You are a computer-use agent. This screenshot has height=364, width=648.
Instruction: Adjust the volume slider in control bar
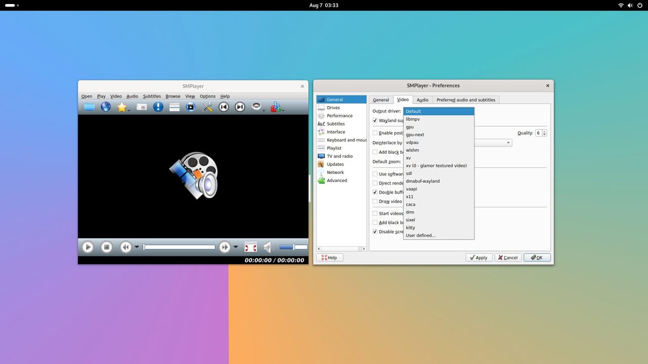click(293, 247)
